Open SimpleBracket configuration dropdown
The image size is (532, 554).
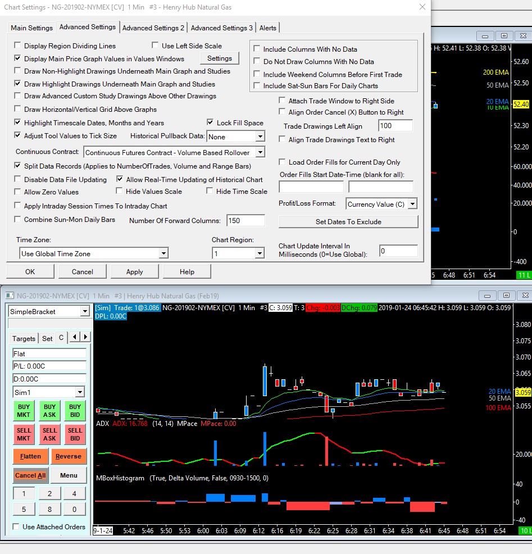[85, 311]
